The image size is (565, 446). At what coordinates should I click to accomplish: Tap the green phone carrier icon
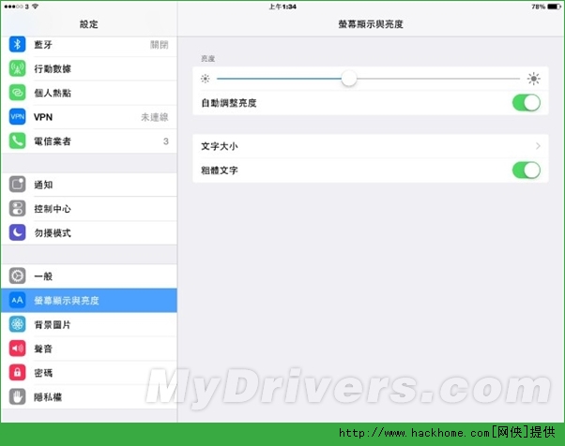pyautogui.click(x=17, y=141)
